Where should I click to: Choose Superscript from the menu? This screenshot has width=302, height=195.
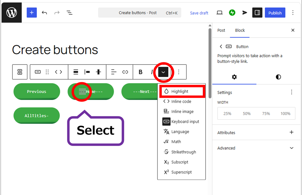coord(182,172)
